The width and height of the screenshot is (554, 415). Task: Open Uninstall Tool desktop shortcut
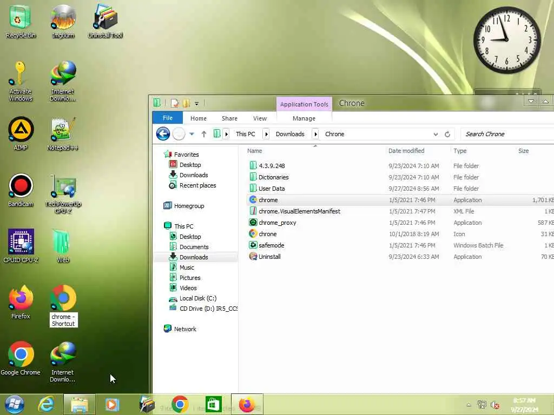(x=105, y=21)
